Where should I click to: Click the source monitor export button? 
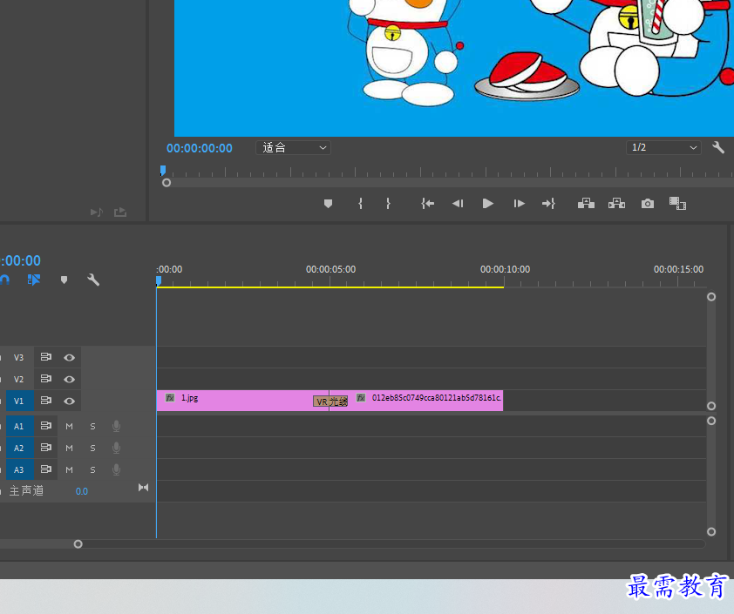click(x=120, y=213)
